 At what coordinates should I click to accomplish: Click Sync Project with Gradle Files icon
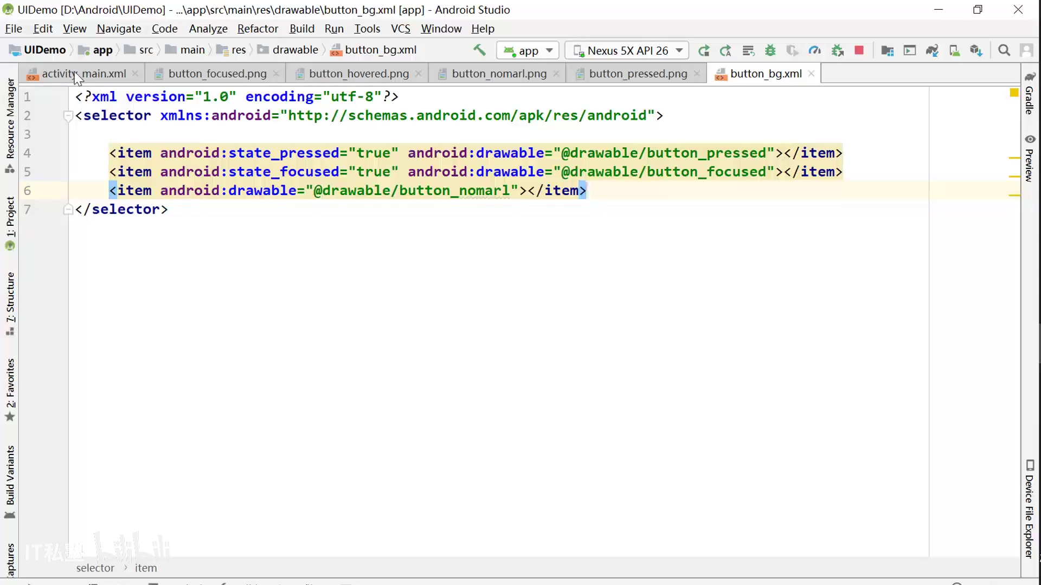(932, 50)
